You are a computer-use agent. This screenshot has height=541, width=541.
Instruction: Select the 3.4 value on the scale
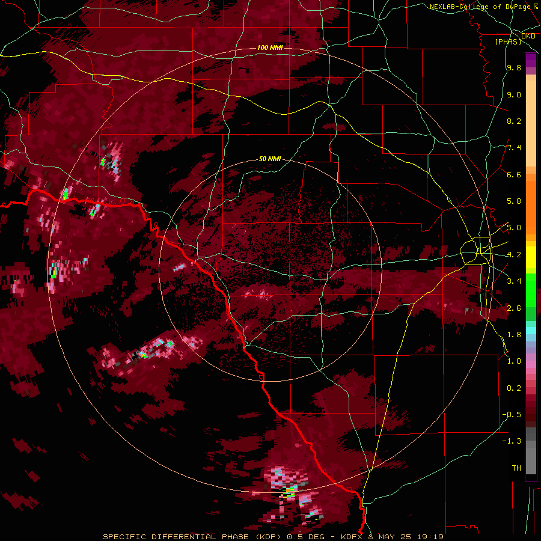(x=514, y=281)
